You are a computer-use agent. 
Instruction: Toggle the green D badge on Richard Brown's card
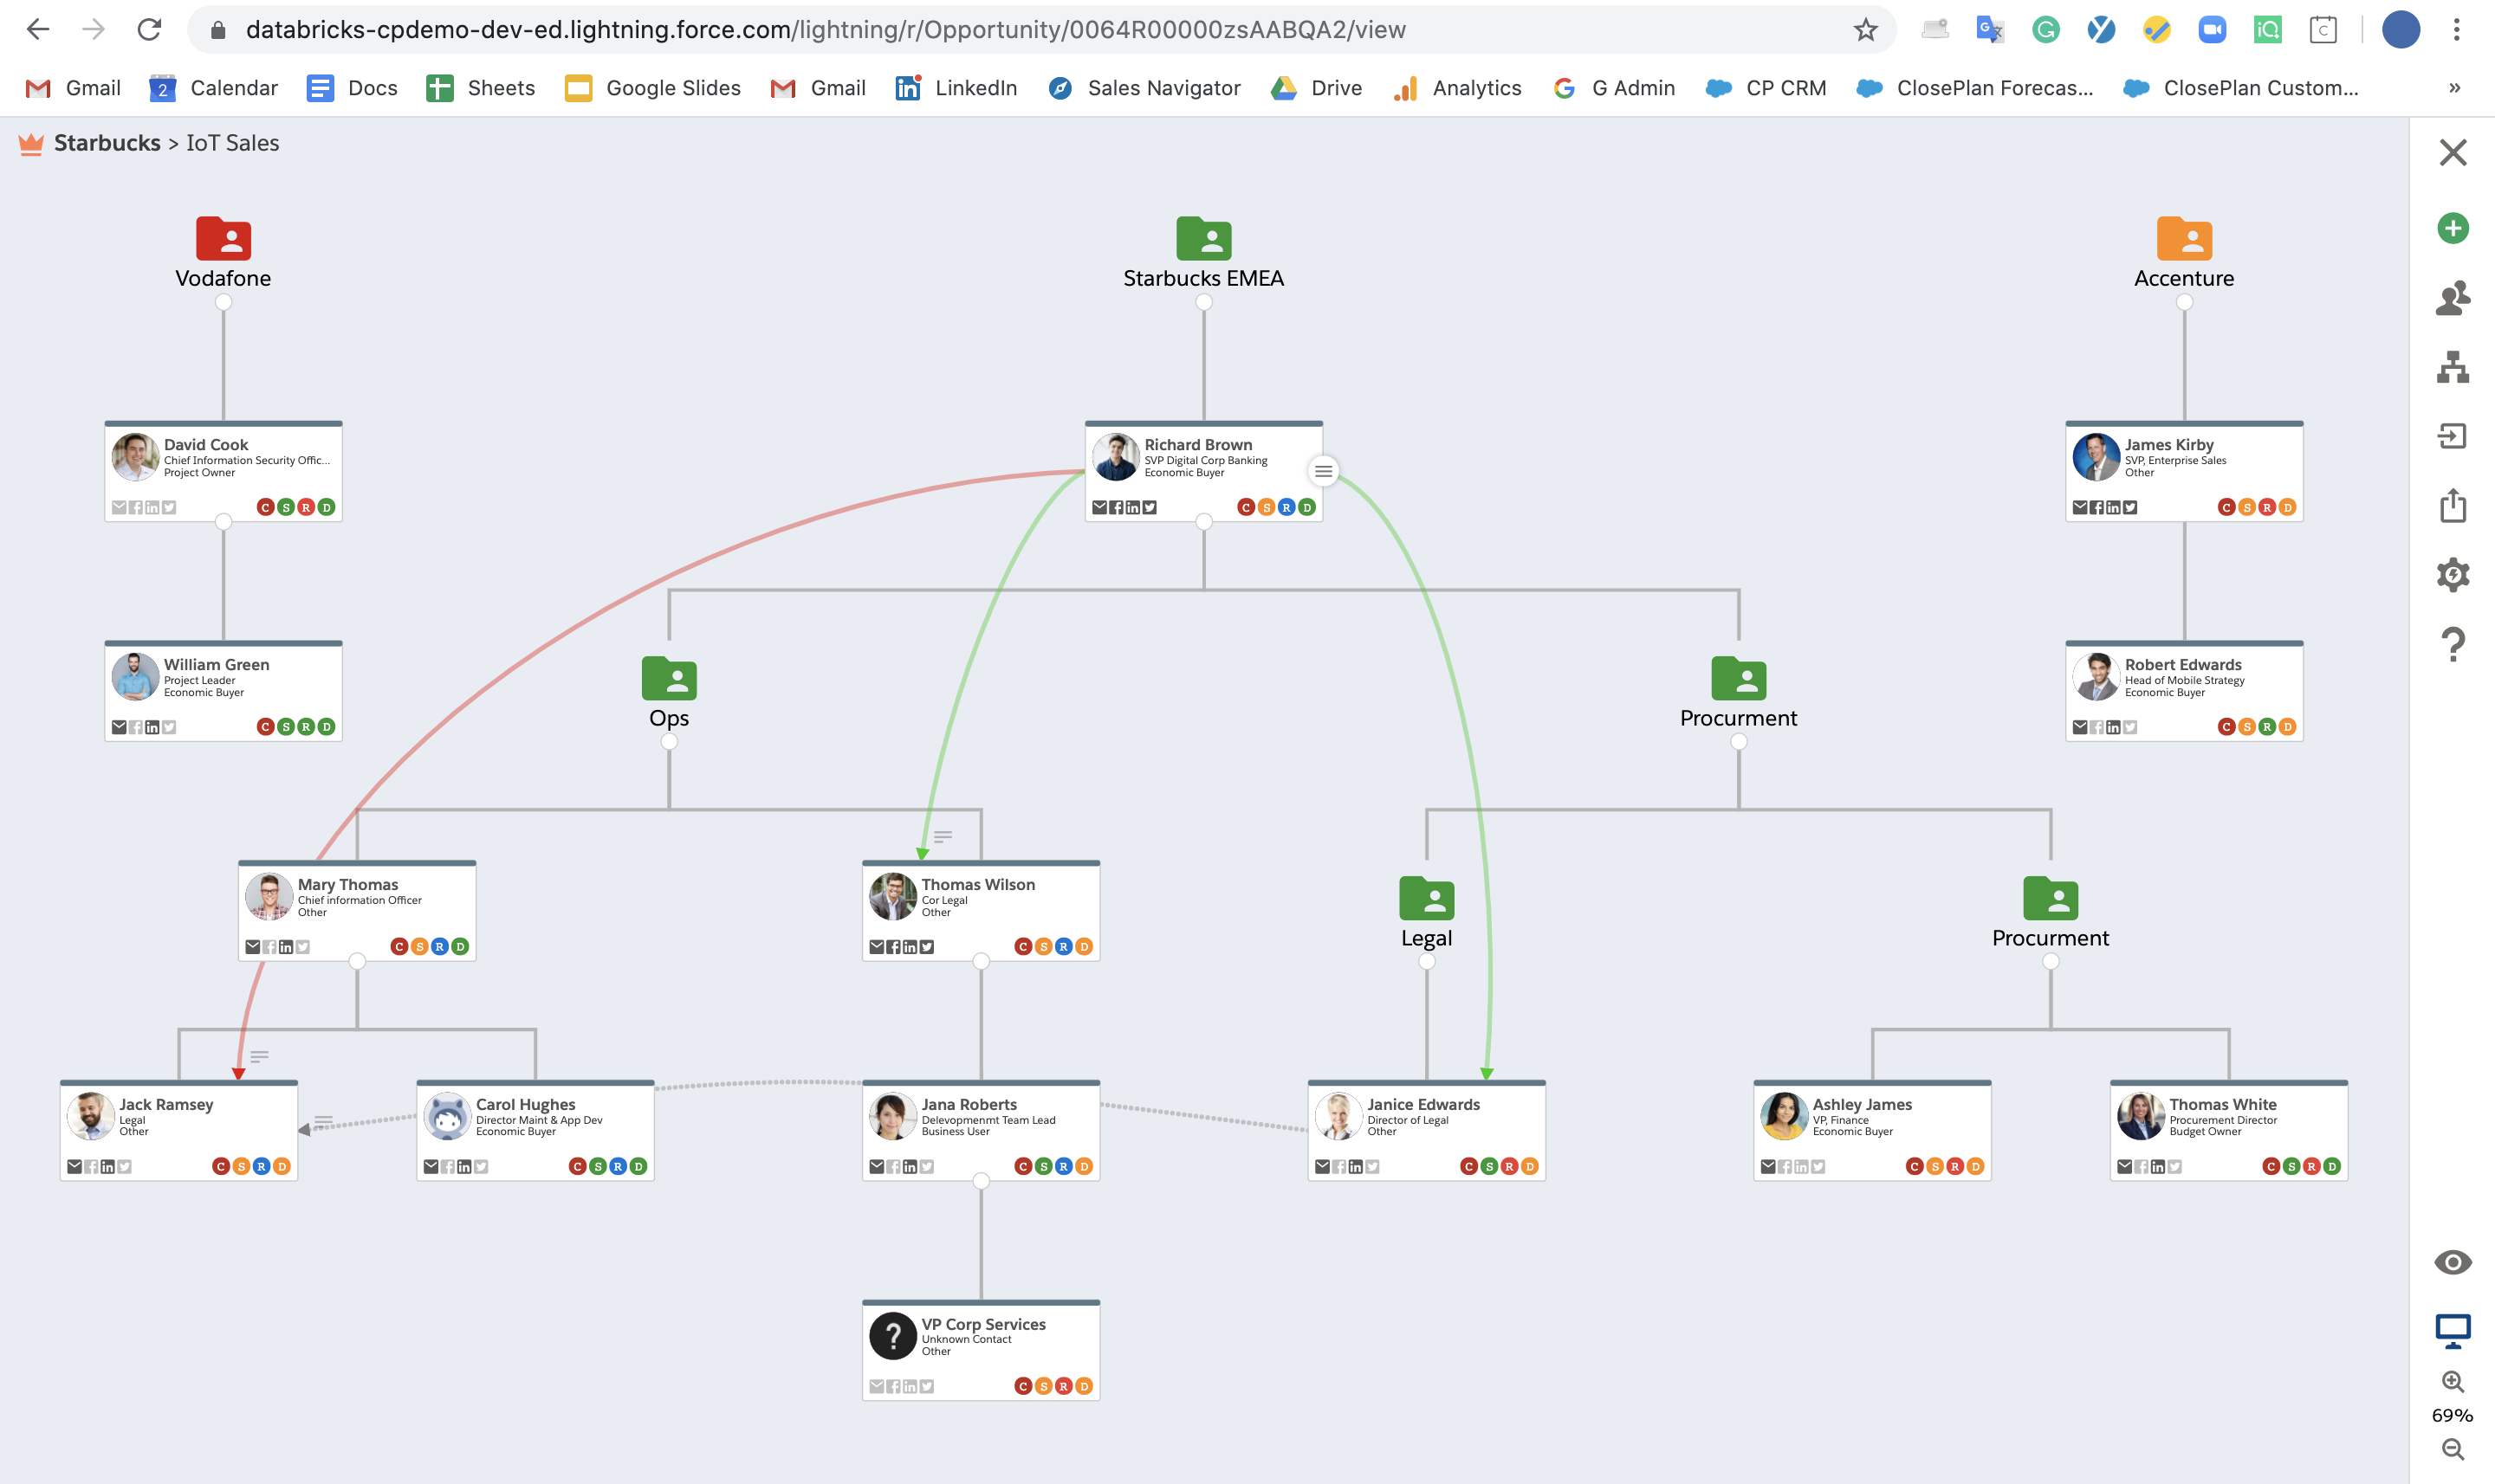click(1307, 507)
